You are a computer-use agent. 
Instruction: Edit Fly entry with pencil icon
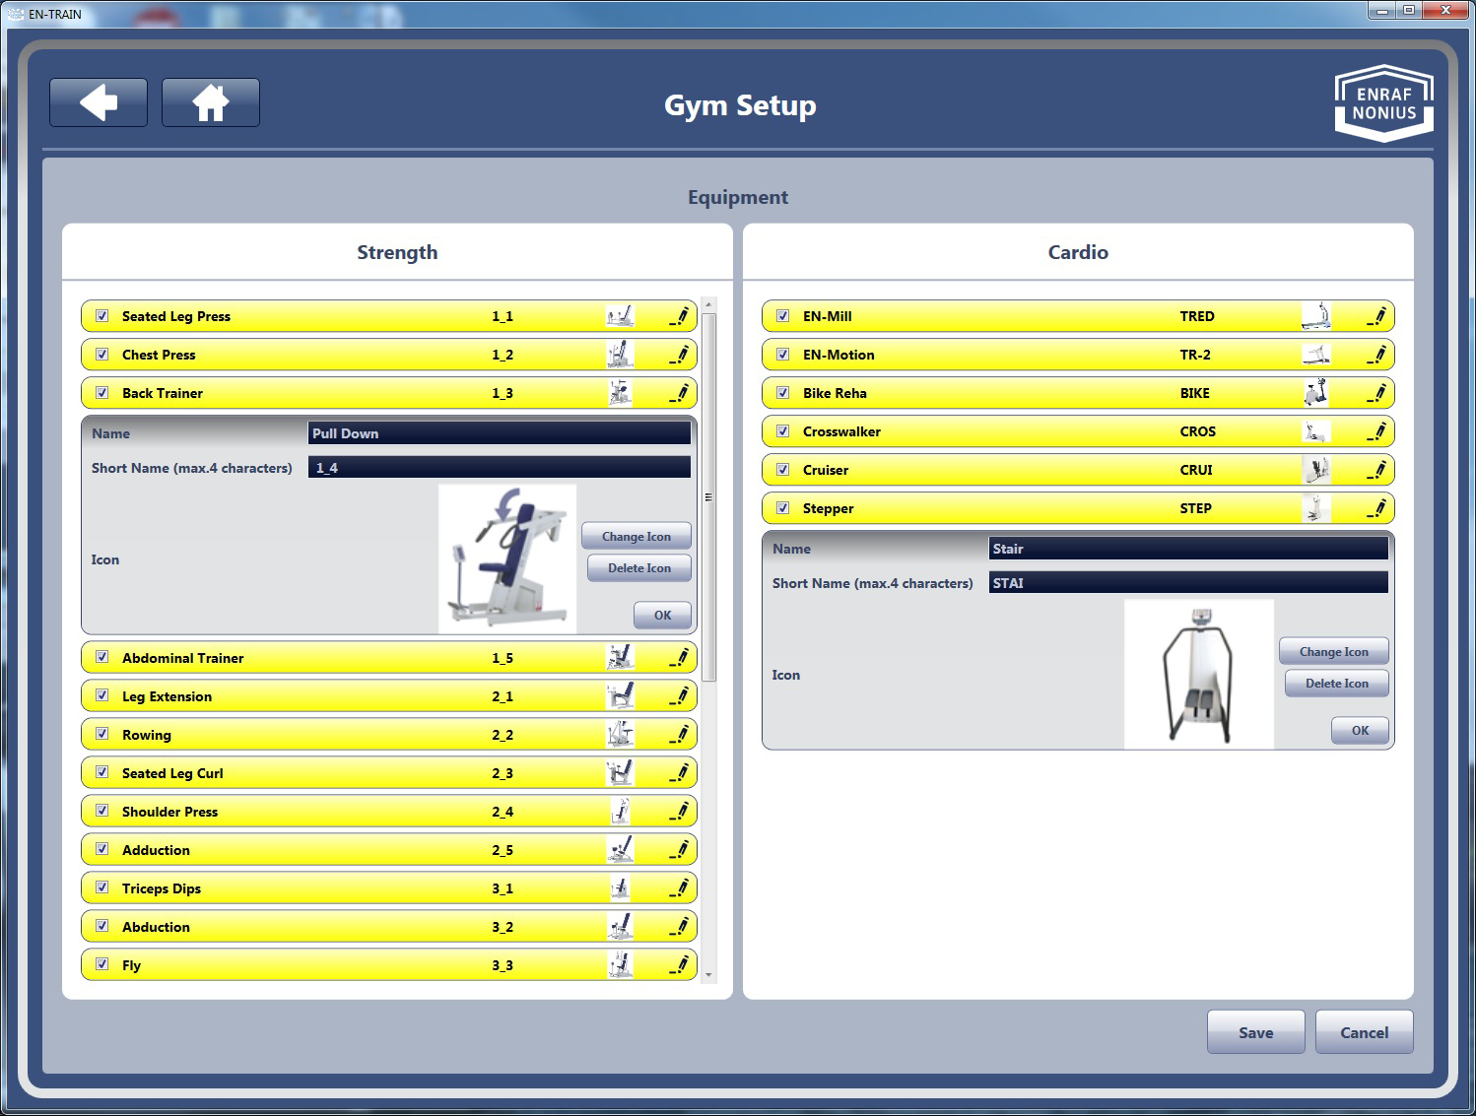pyautogui.click(x=679, y=965)
